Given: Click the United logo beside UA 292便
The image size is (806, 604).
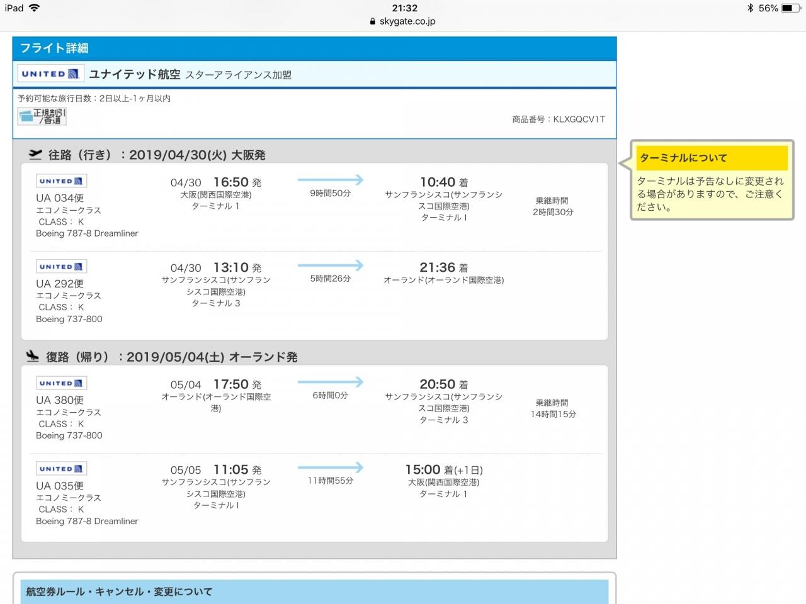Looking at the screenshot, I should coord(61,267).
